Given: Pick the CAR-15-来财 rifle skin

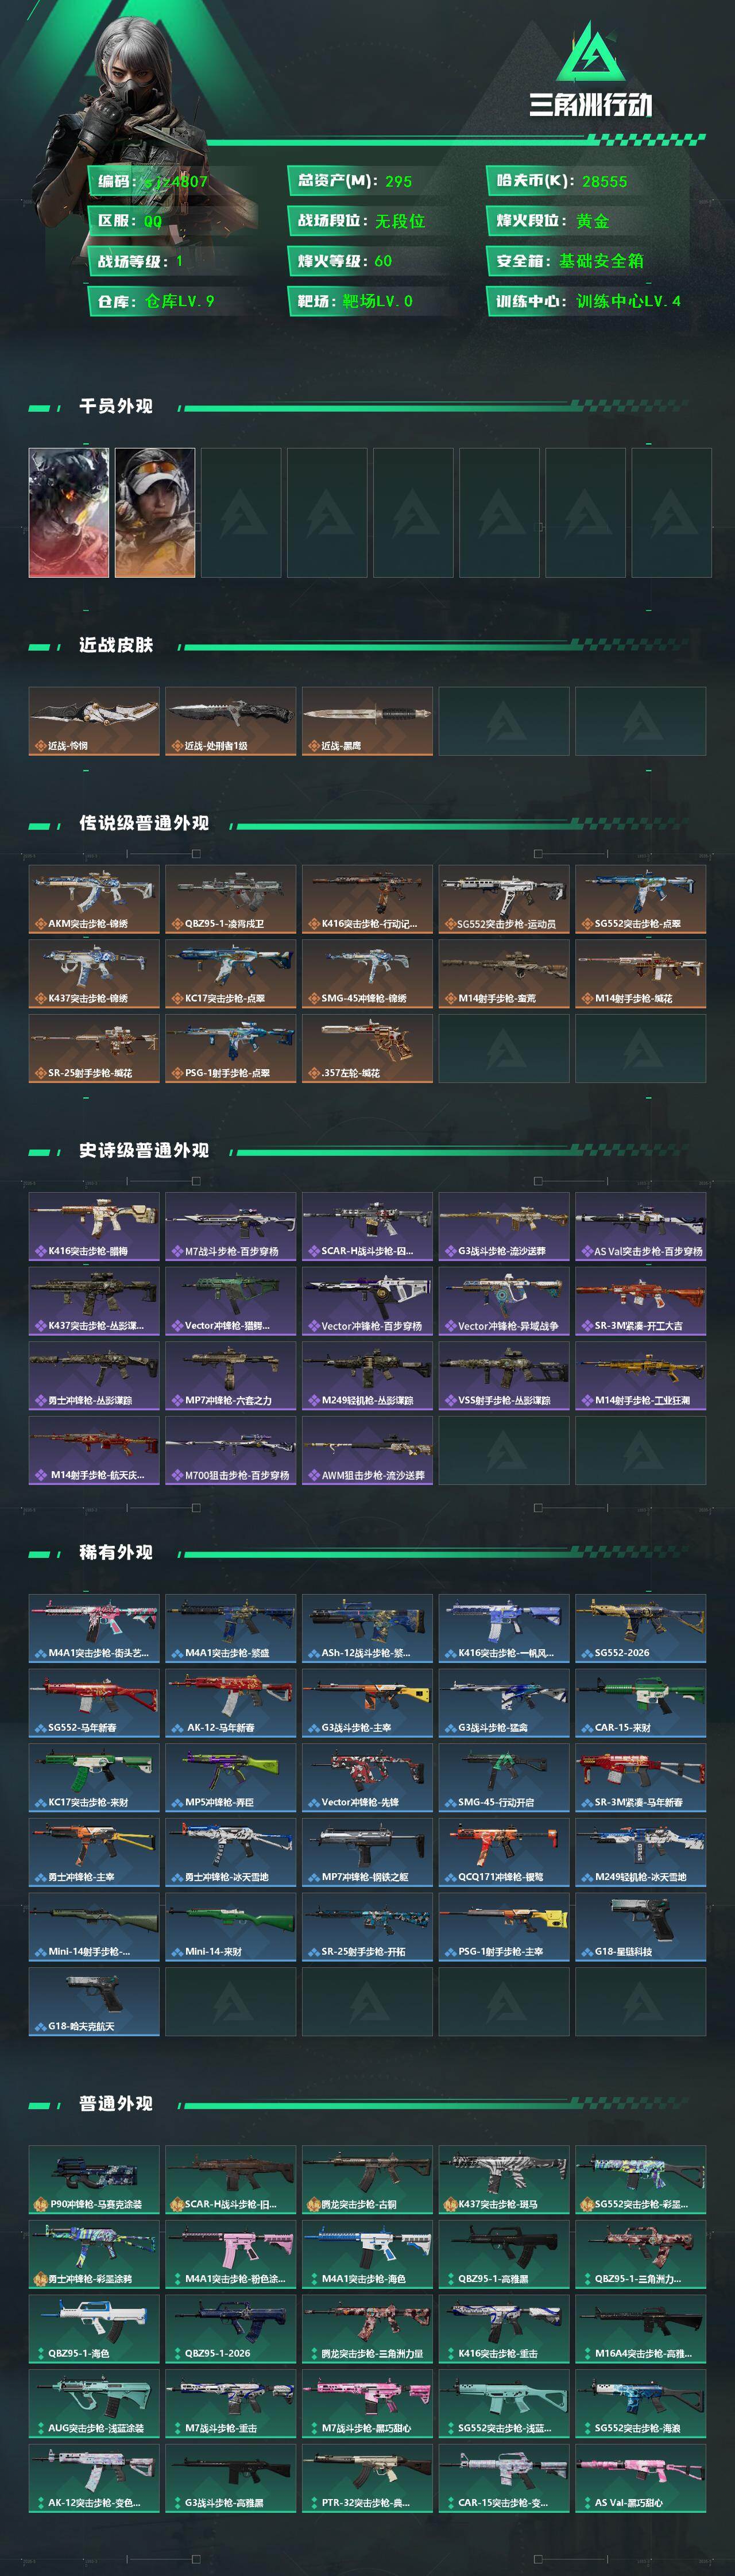Looking at the screenshot, I should [641, 1702].
